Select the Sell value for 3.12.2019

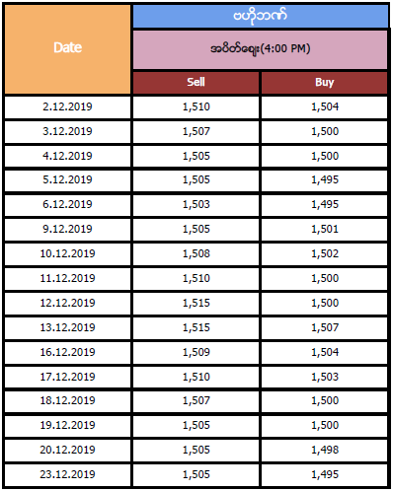(x=196, y=132)
